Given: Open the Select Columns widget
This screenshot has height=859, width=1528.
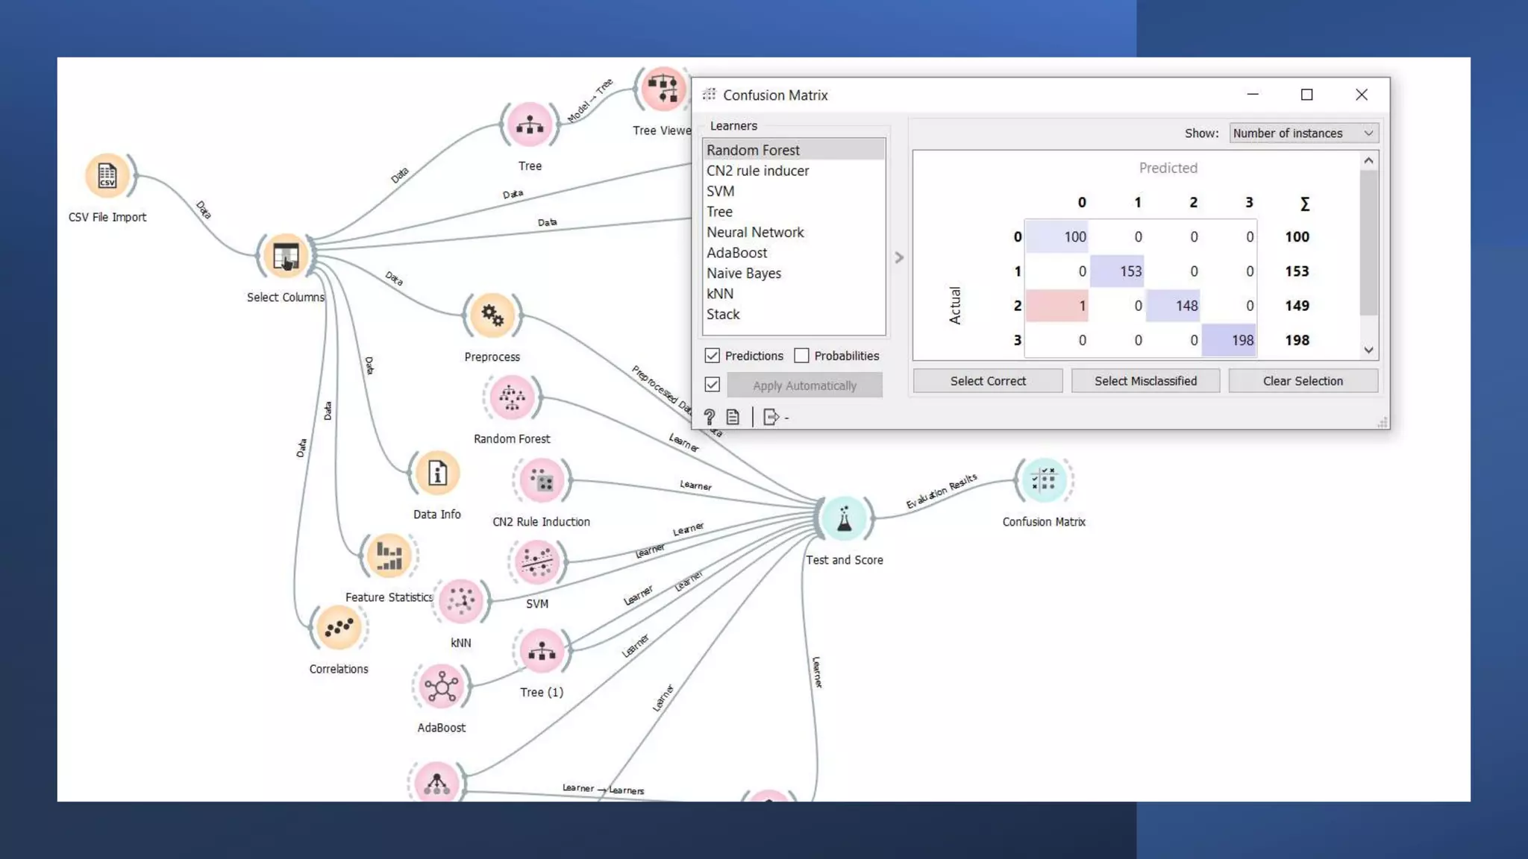Looking at the screenshot, I should point(286,256).
